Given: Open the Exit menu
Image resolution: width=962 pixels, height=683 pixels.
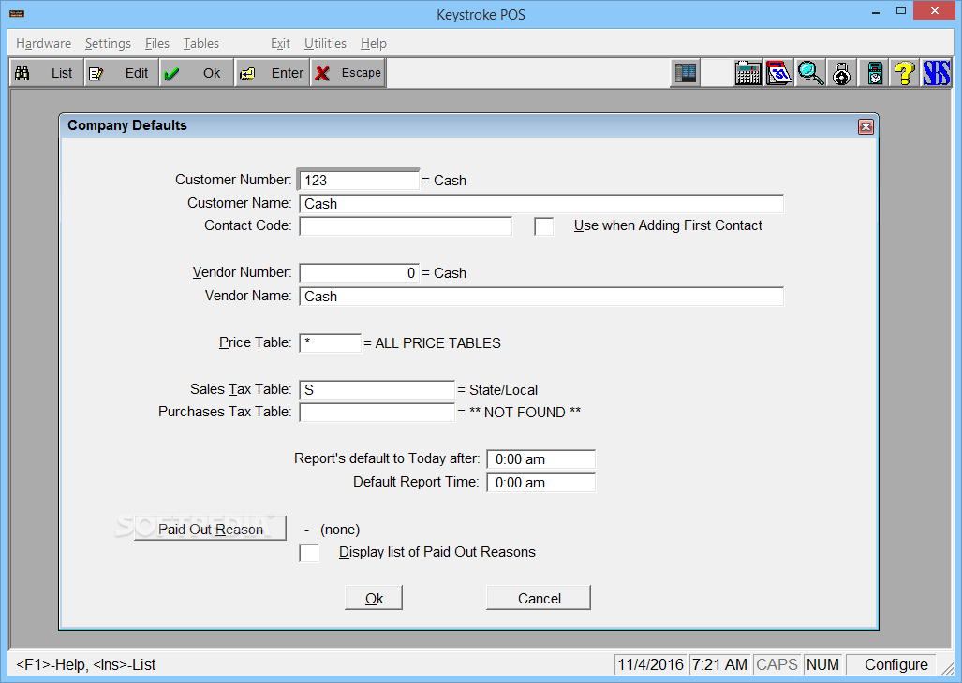Looking at the screenshot, I should point(280,43).
